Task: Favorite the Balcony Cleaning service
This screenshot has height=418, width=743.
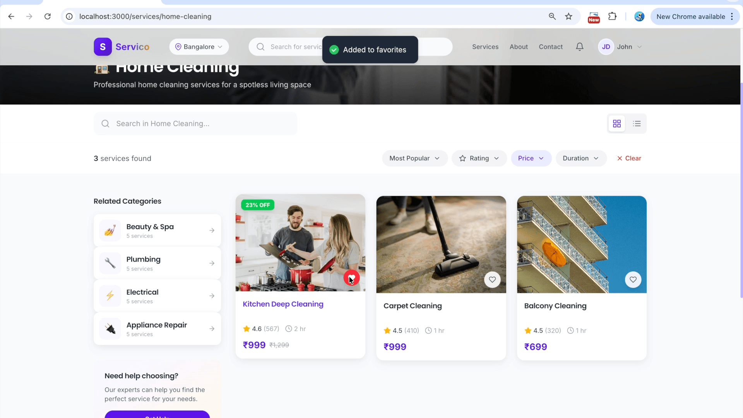Action: (633, 279)
